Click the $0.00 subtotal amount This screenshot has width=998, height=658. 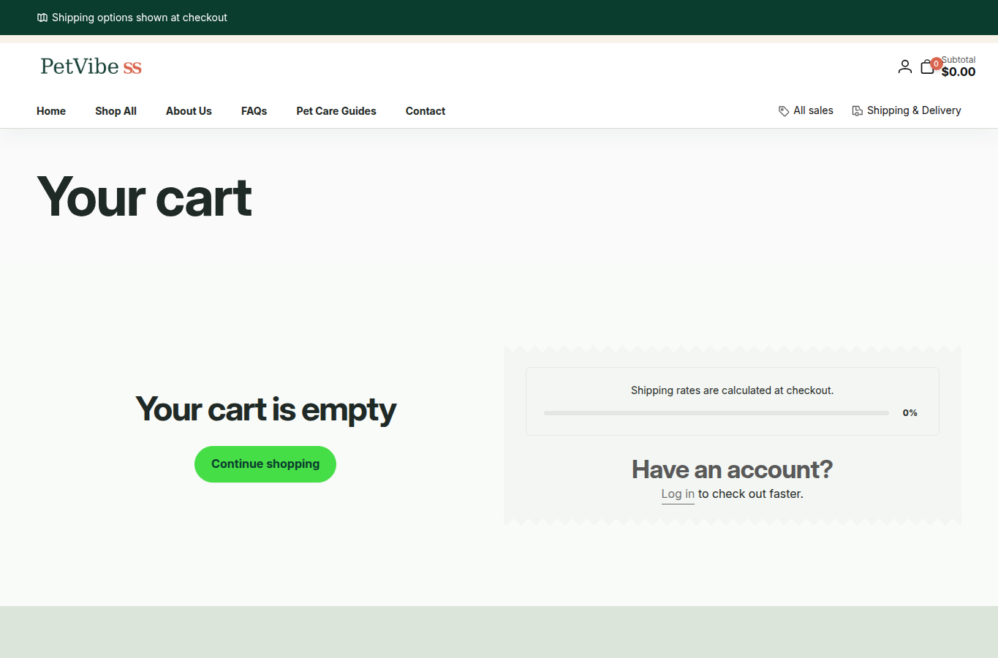click(959, 72)
